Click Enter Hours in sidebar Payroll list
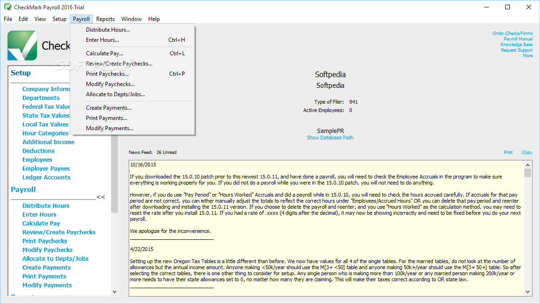Screen dimensions: 540x304 (39, 214)
